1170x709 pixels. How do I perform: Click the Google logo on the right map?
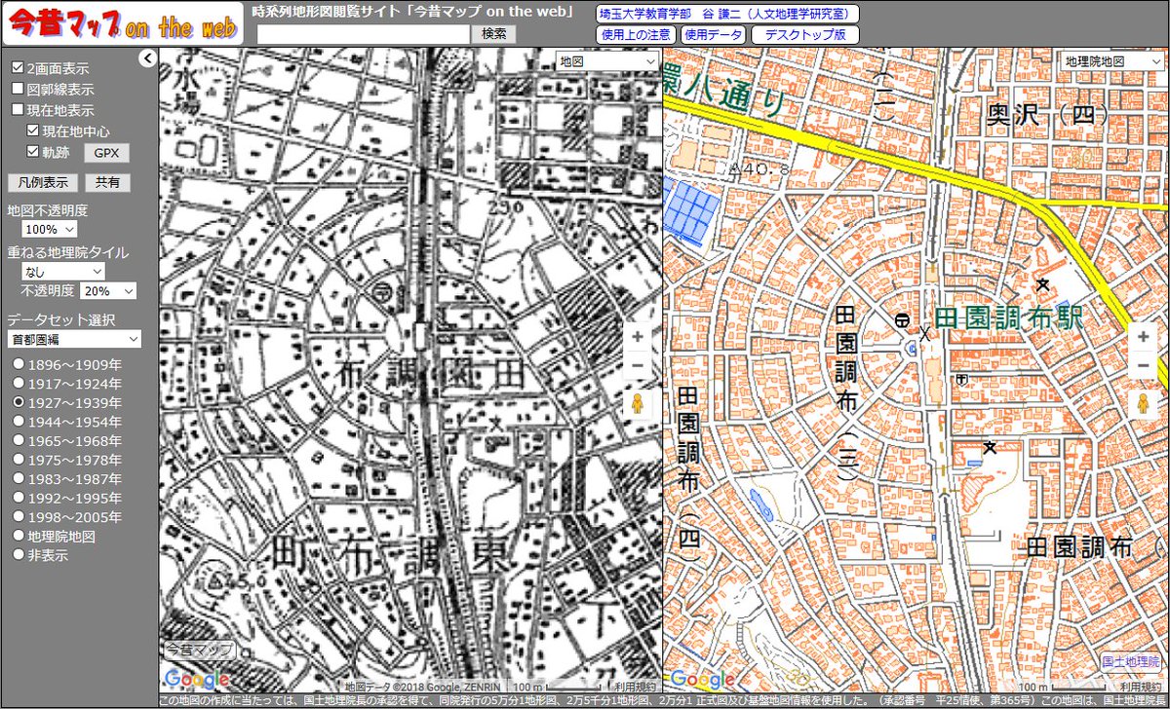click(x=701, y=679)
